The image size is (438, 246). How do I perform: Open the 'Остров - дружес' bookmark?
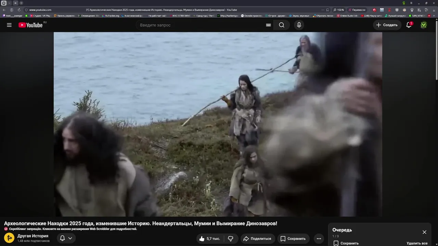click(276, 16)
